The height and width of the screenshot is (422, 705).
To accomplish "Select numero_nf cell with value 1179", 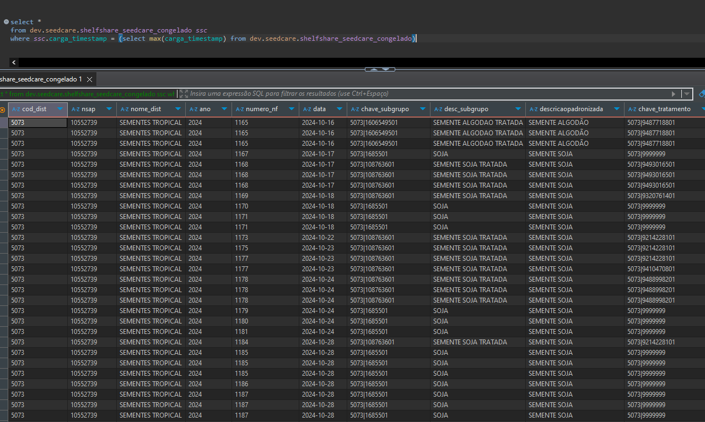I will (265, 311).
